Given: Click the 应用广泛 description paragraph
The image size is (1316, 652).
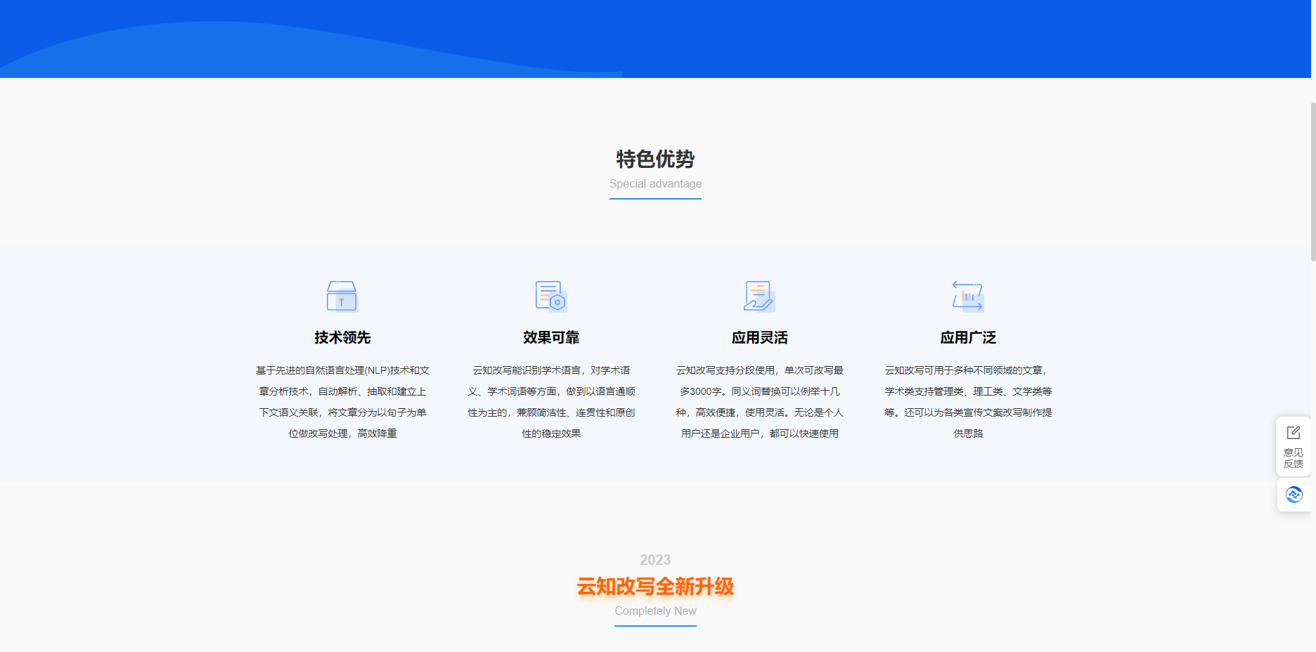Looking at the screenshot, I should tap(967, 402).
